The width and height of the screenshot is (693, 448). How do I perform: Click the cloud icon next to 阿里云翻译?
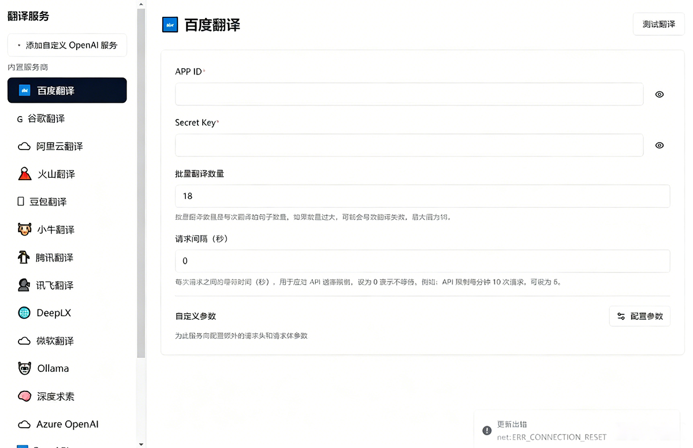pos(24,147)
